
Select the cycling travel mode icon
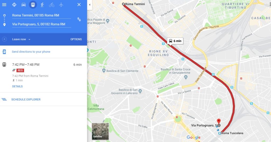click(52, 5)
